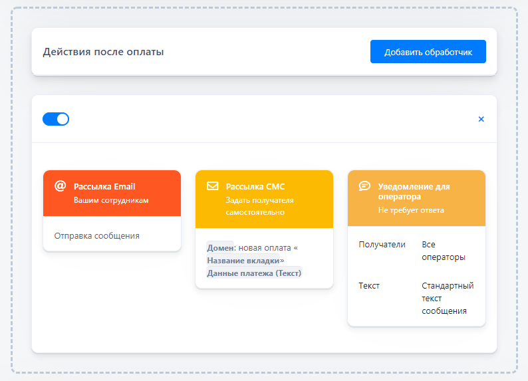Screen dimensions: 528x381
Task: Click the Все операторы value
Action: (x=444, y=251)
